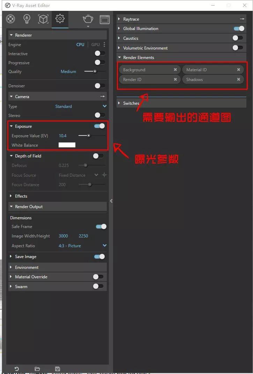Turn off the Safe Frame switch
The height and width of the screenshot is (374, 253).
click(101, 227)
